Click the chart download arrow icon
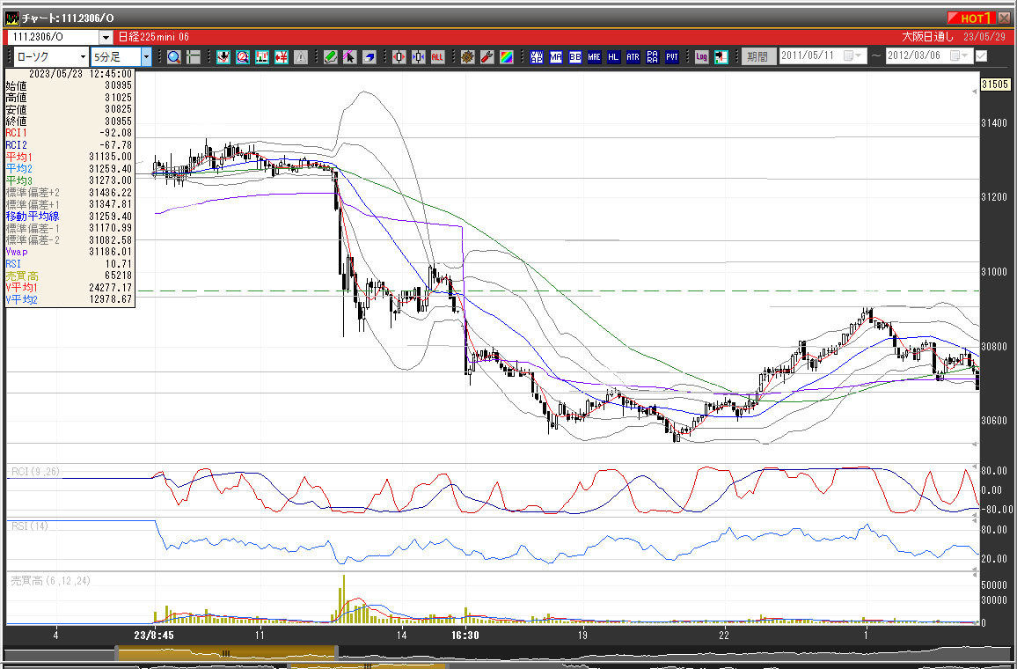The height and width of the screenshot is (669, 1017). (x=223, y=57)
